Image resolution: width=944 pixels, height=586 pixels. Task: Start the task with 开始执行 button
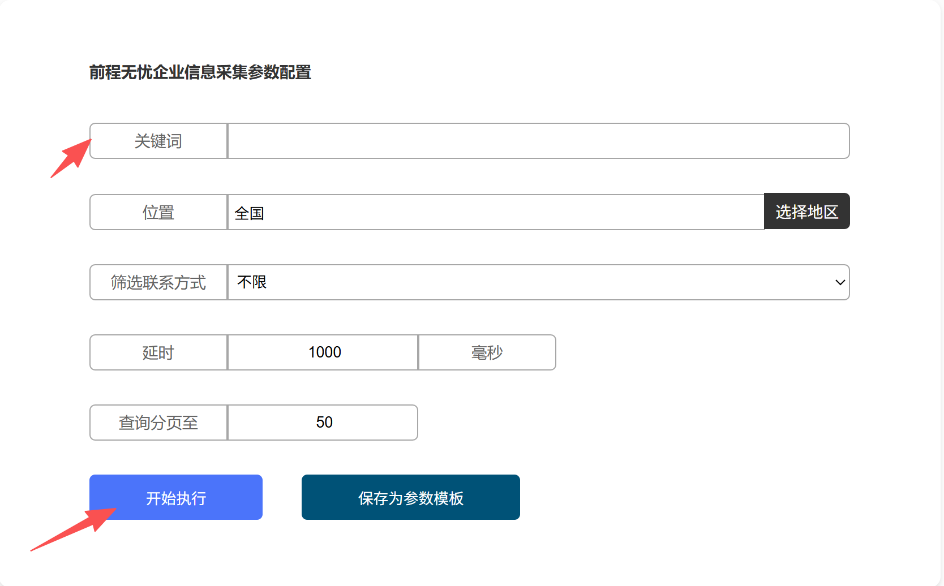click(176, 497)
